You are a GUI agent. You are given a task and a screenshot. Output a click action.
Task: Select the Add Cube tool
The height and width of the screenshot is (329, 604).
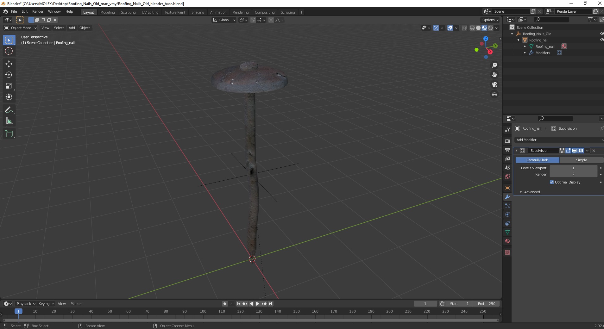[x=9, y=133]
